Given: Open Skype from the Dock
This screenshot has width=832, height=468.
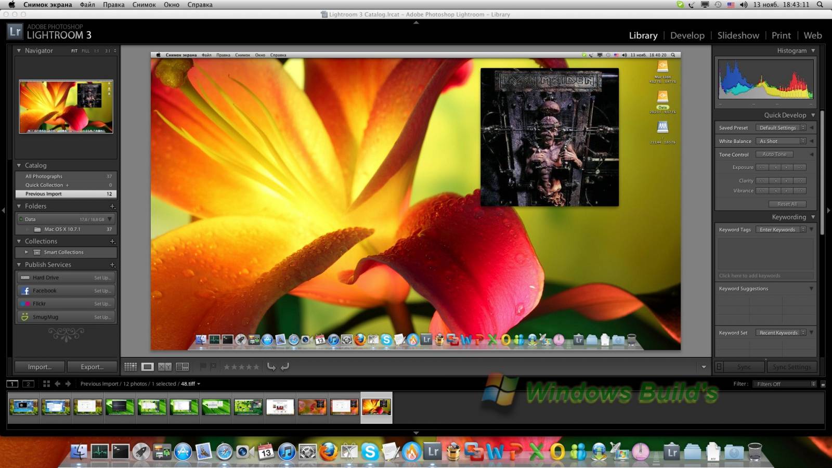Looking at the screenshot, I should (x=370, y=451).
